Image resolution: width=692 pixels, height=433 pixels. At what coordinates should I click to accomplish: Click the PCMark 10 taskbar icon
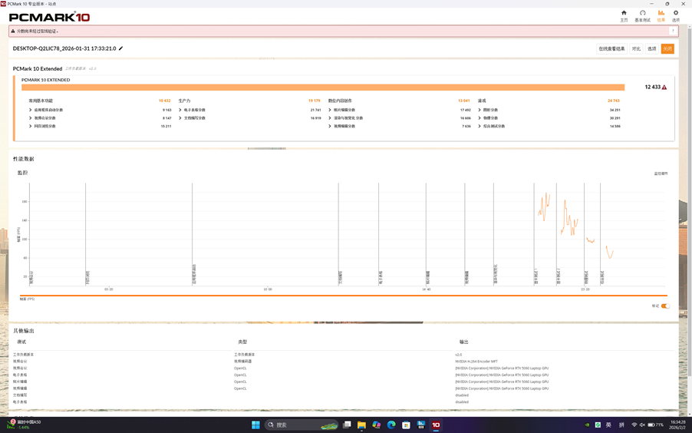click(436, 425)
